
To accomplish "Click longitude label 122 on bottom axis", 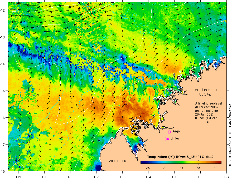I will pos(96,177).
